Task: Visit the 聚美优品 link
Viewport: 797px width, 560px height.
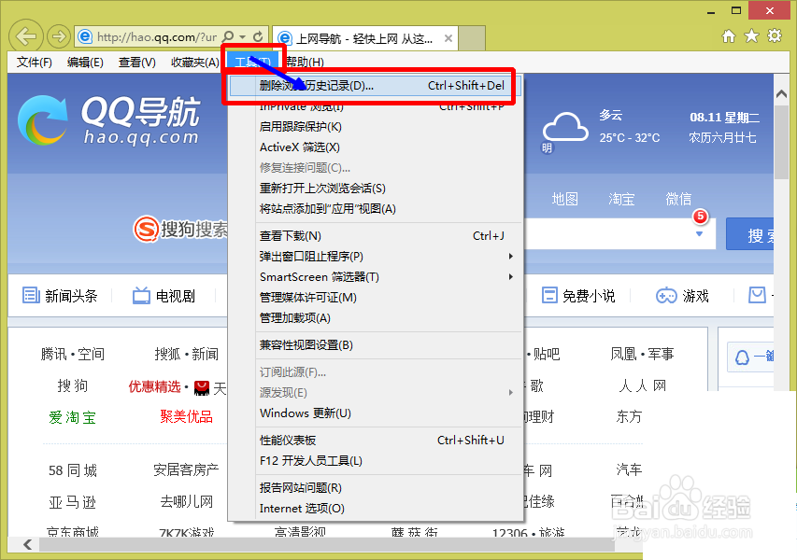Action: coord(187,417)
